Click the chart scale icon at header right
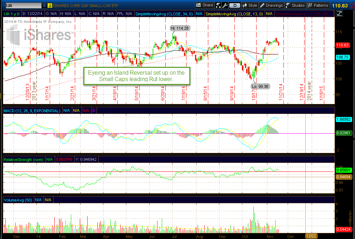Image resolution: width=355 pixels, height=239 pixels. pos(339,14)
